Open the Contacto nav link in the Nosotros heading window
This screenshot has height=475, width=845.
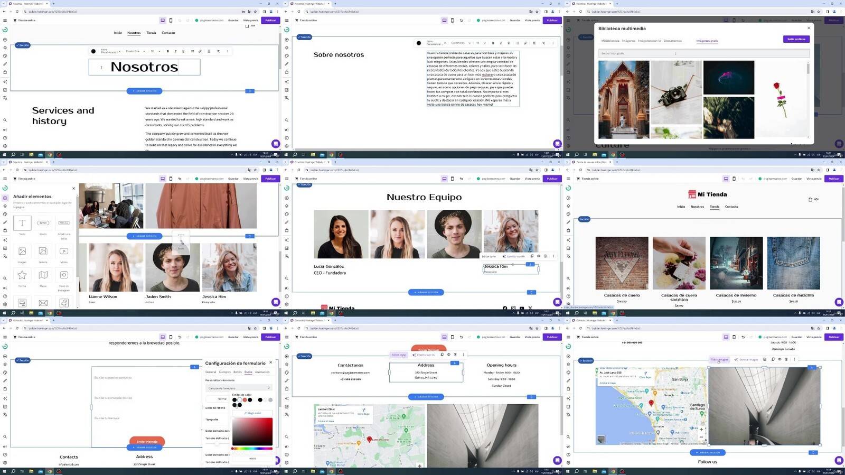[168, 33]
